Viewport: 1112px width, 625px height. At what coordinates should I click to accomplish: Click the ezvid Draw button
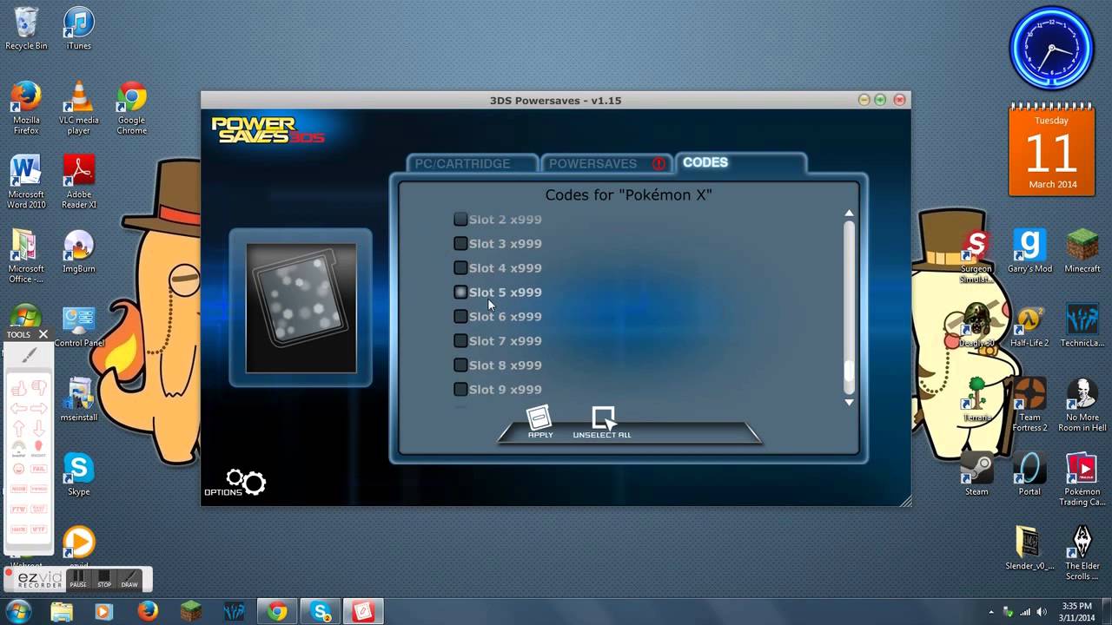129,579
